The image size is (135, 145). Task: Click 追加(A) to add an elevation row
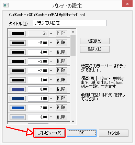click(95, 41)
